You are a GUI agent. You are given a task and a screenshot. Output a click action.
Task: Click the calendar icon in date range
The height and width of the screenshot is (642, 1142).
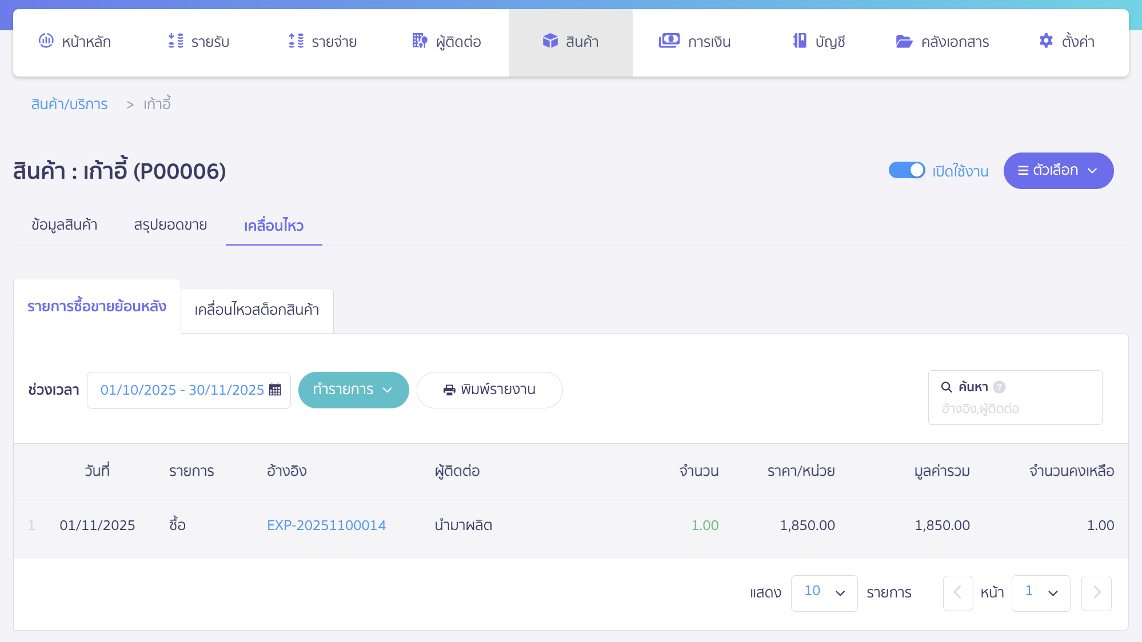pyautogui.click(x=275, y=390)
